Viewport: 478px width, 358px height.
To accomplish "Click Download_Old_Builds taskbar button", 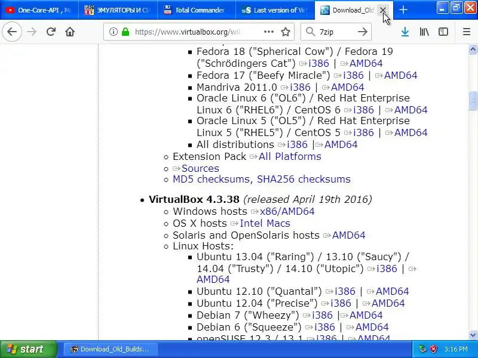I will (111, 349).
